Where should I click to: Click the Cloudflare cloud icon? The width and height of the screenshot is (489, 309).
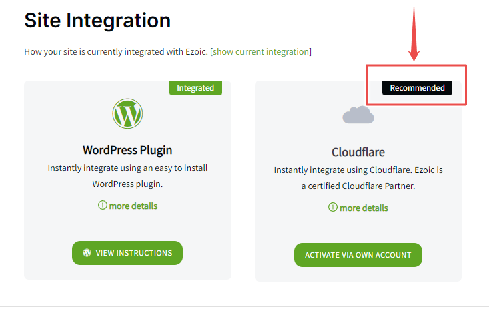pos(358,115)
